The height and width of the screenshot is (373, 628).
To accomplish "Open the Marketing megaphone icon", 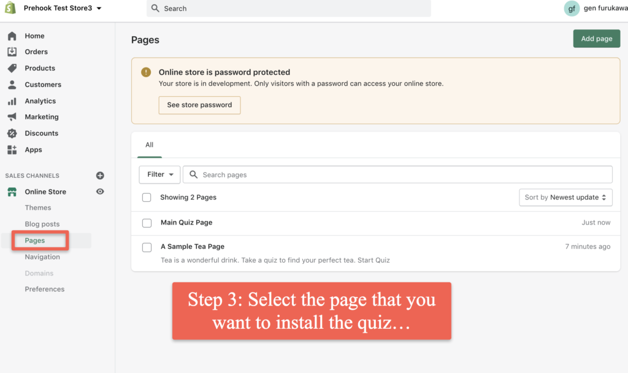I will coord(12,117).
